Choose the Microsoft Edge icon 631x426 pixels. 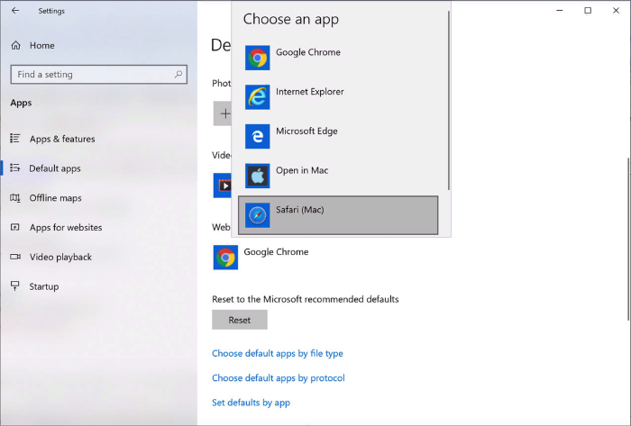point(258,136)
